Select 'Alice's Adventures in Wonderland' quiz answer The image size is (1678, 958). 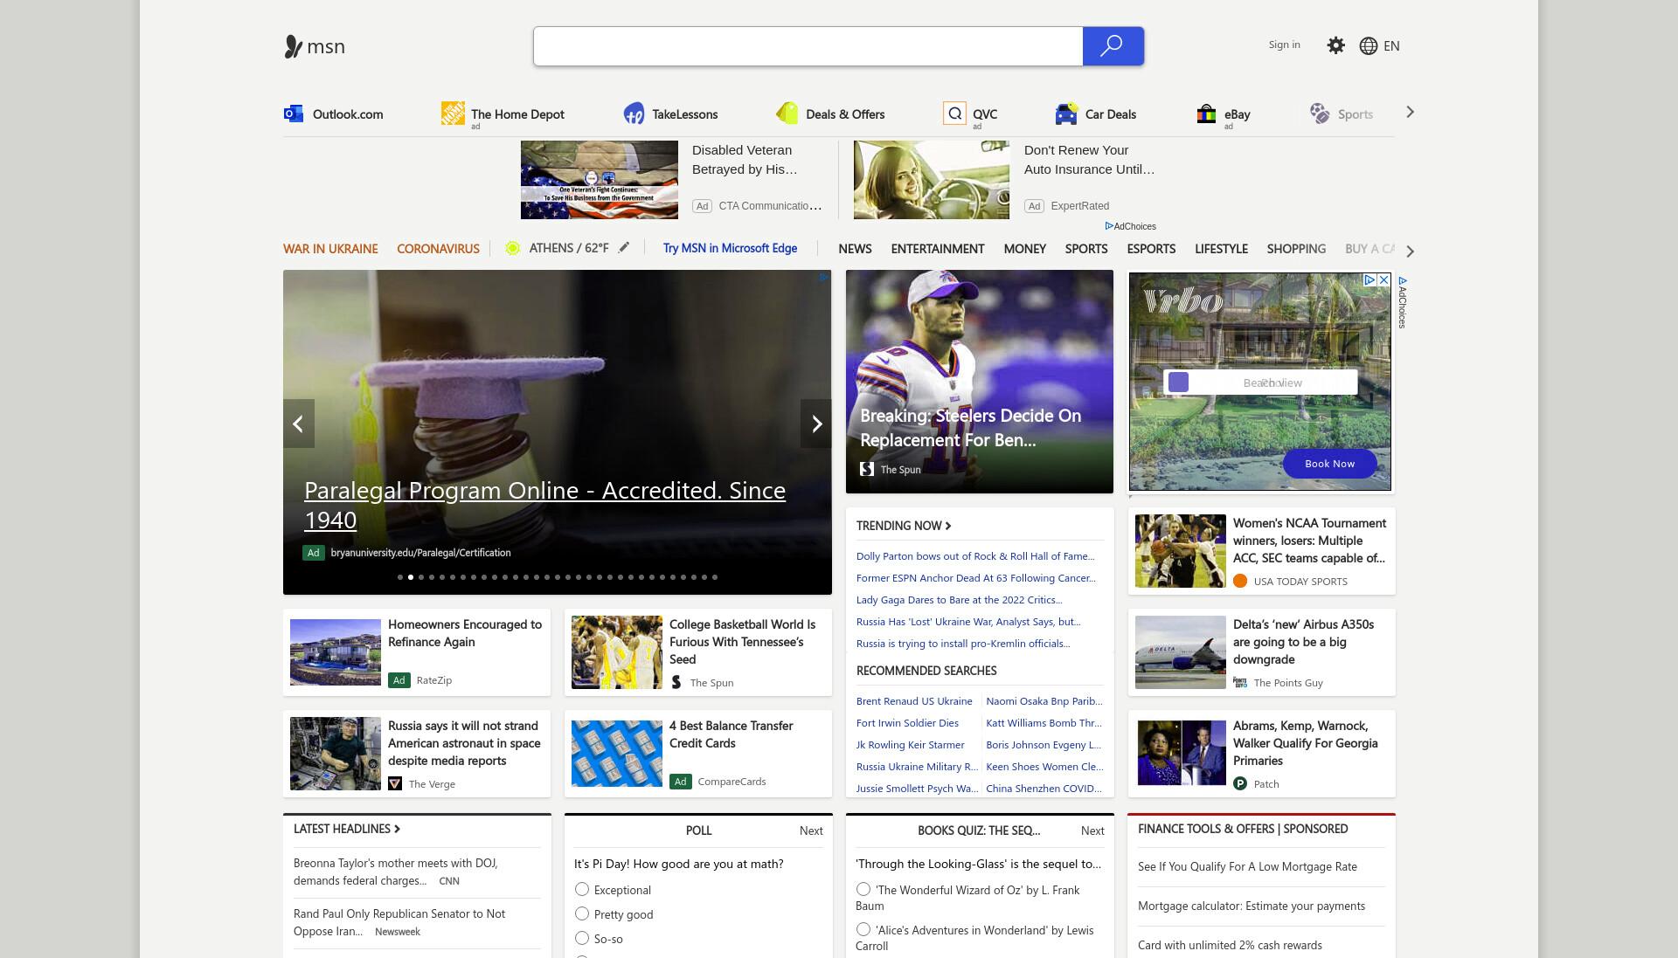pyautogui.click(x=863, y=929)
